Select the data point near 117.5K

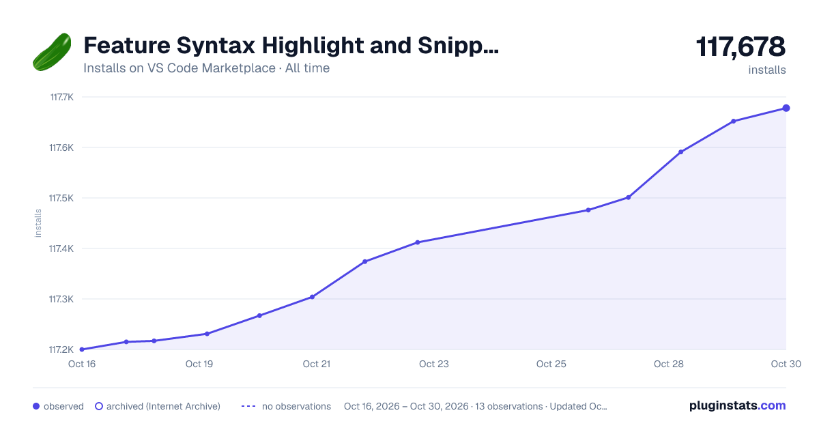[x=629, y=198]
